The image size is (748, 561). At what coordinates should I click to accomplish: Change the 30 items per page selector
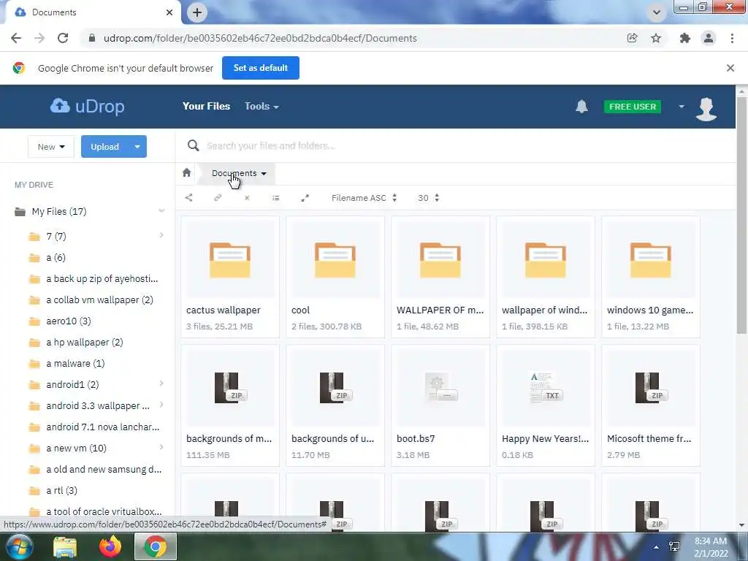click(428, 198)
